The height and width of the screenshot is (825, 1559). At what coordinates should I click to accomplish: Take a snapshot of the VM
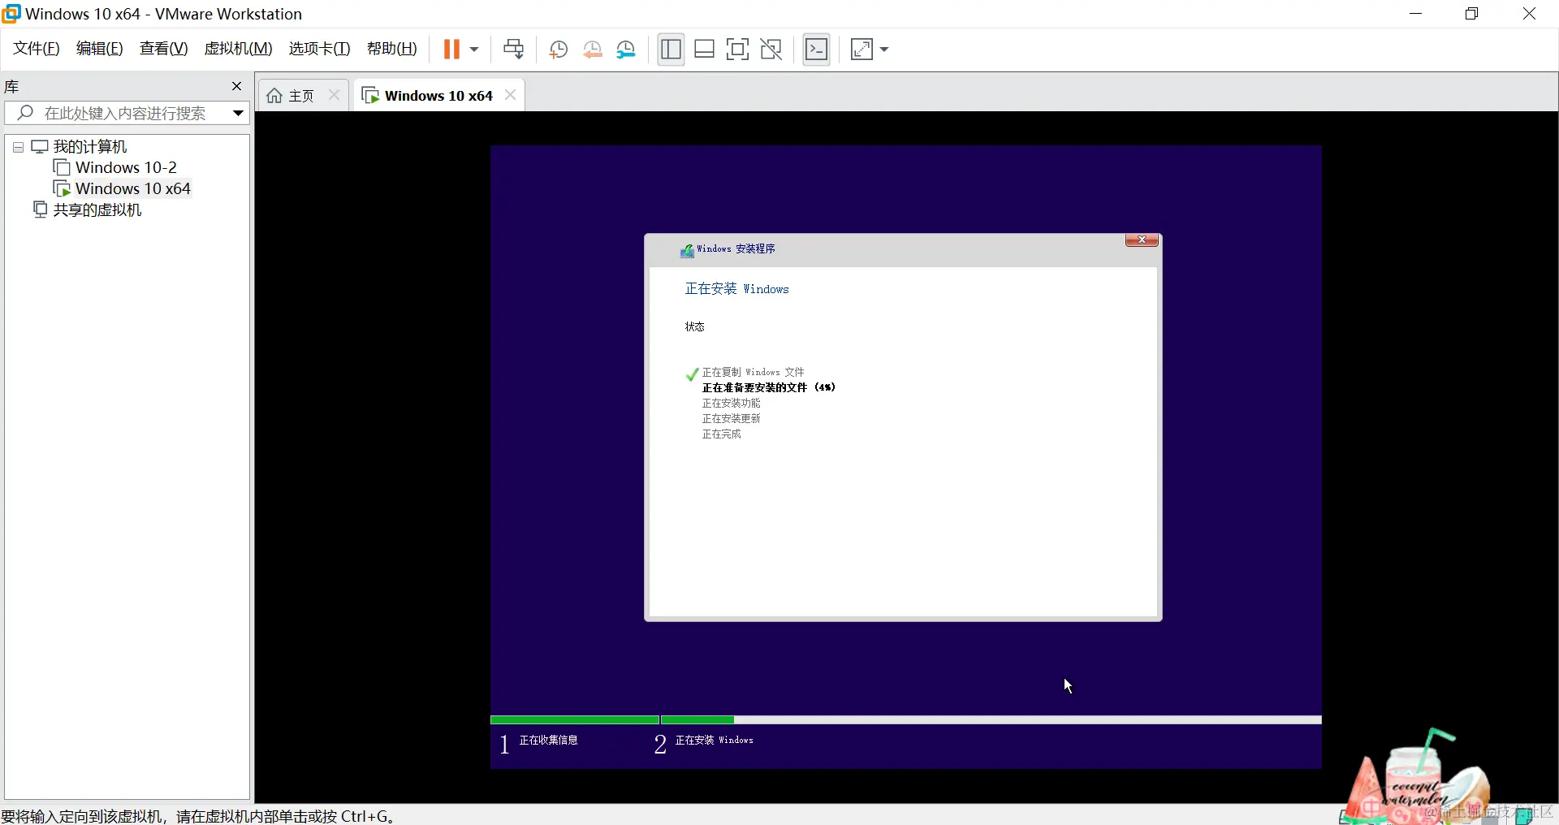click(x=559, y=50)
